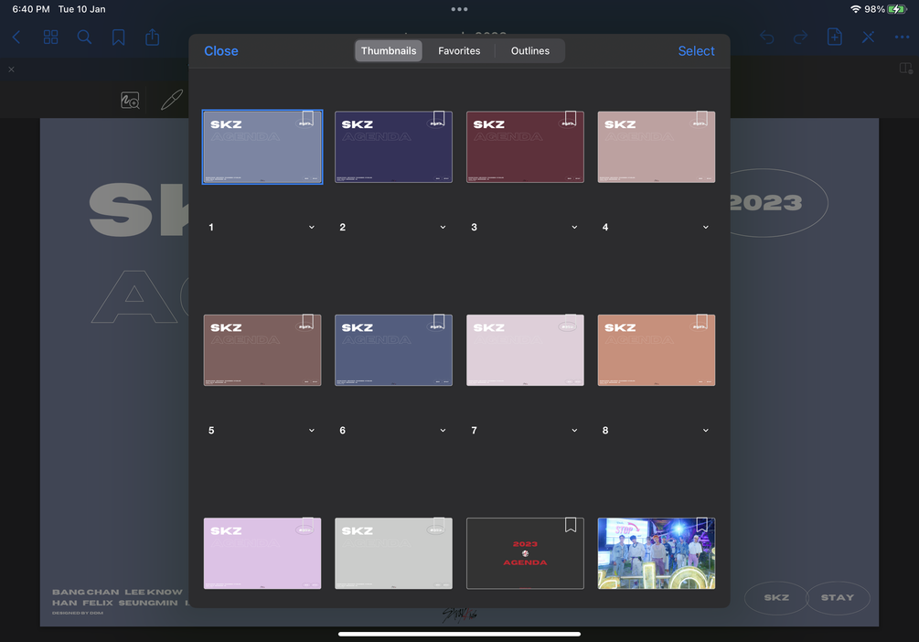This screenshot has height=642, width=919.
Task: Close the document tab with the small X
Action: click(x=11, y=70)
